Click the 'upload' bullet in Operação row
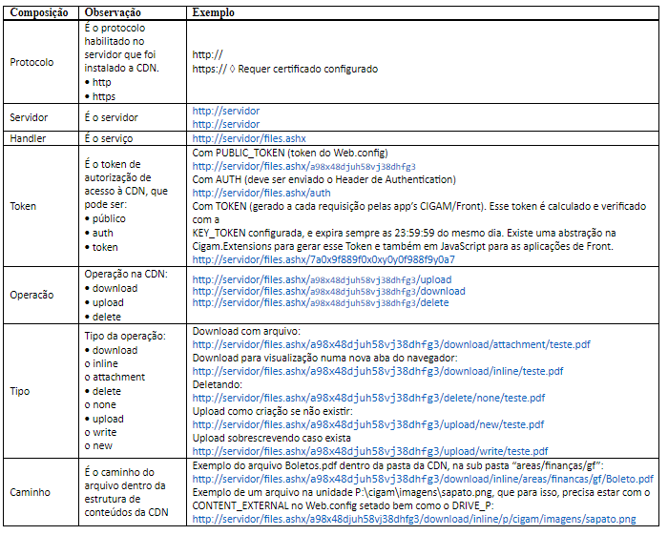 (x=104, y=302)
